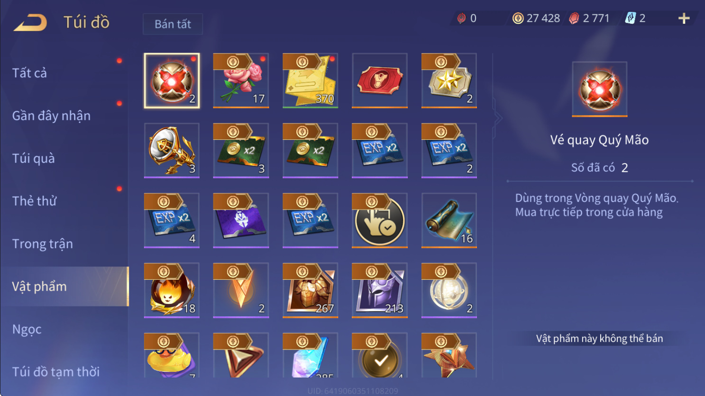Image resolution: width=705 pixels, height=396 pixels.
Task: Collapse the item detail panel arrow
Action: tap(498, 118)
